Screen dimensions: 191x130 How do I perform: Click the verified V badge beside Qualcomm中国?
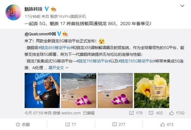pyautogui.click(x=59, y=34)
